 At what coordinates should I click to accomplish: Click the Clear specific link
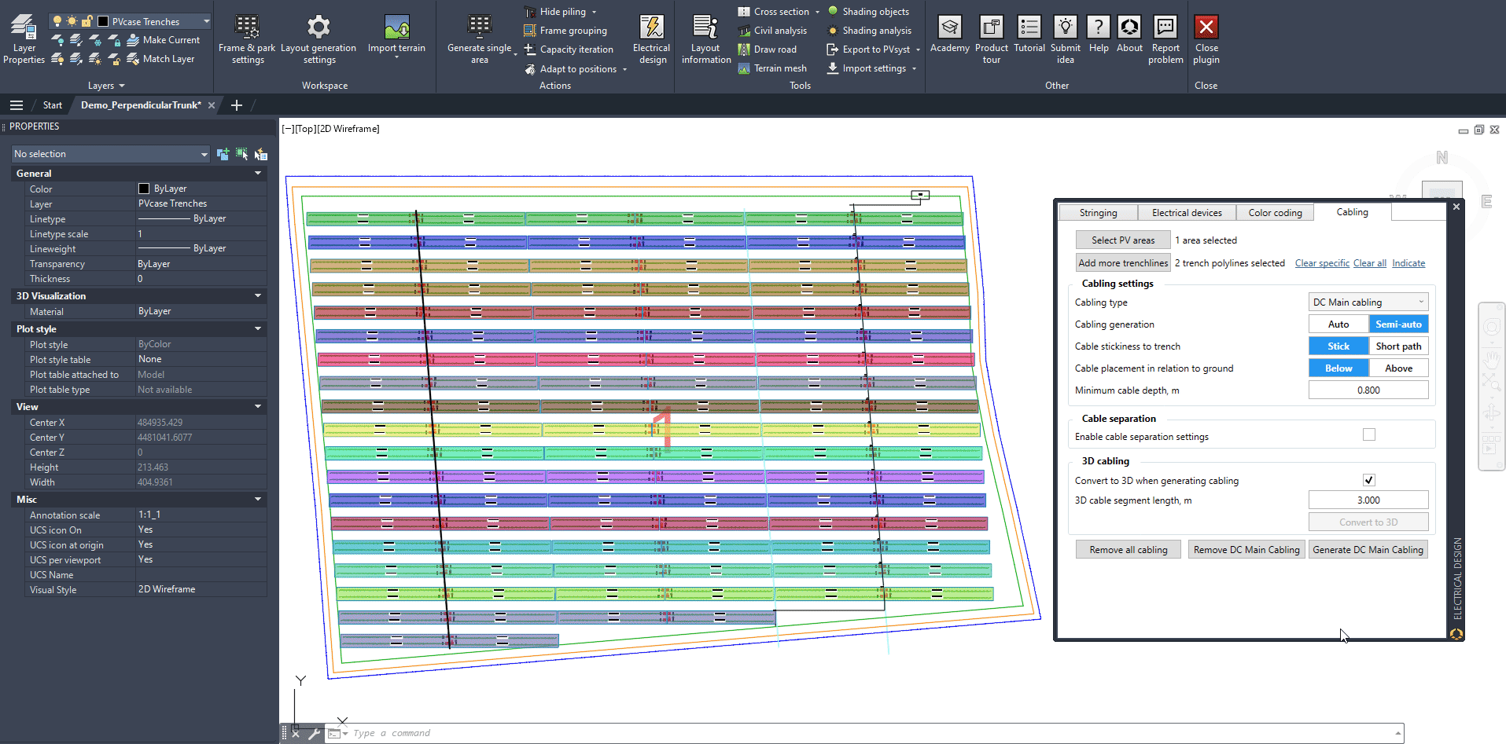[1322, 263]
